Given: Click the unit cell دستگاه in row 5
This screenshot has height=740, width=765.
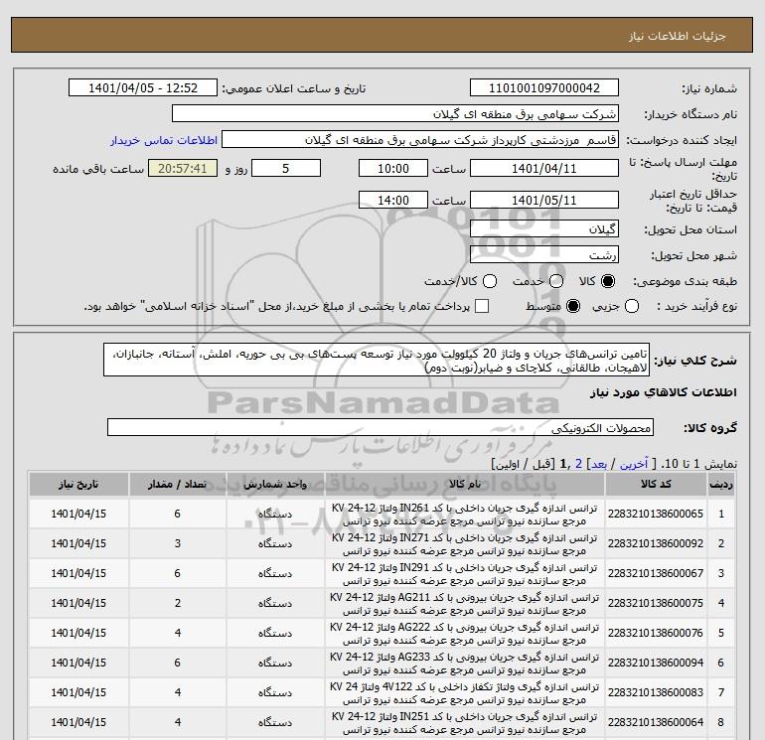Looking at the screenshot, I should point(275,633).
